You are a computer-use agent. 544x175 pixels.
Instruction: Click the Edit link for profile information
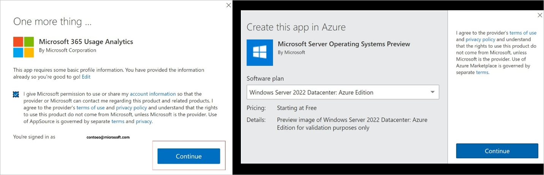pyautogui.click(x=86, y=77)
